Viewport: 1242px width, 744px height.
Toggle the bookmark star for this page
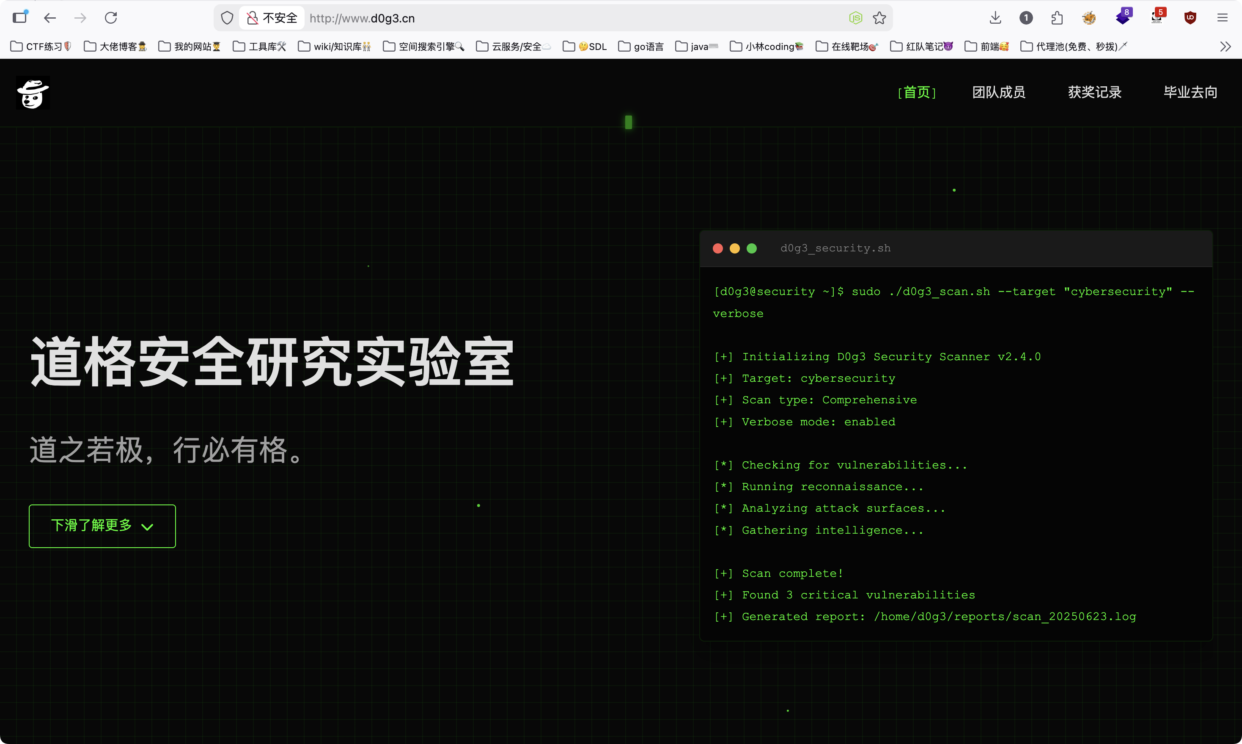tap(880, 17)
